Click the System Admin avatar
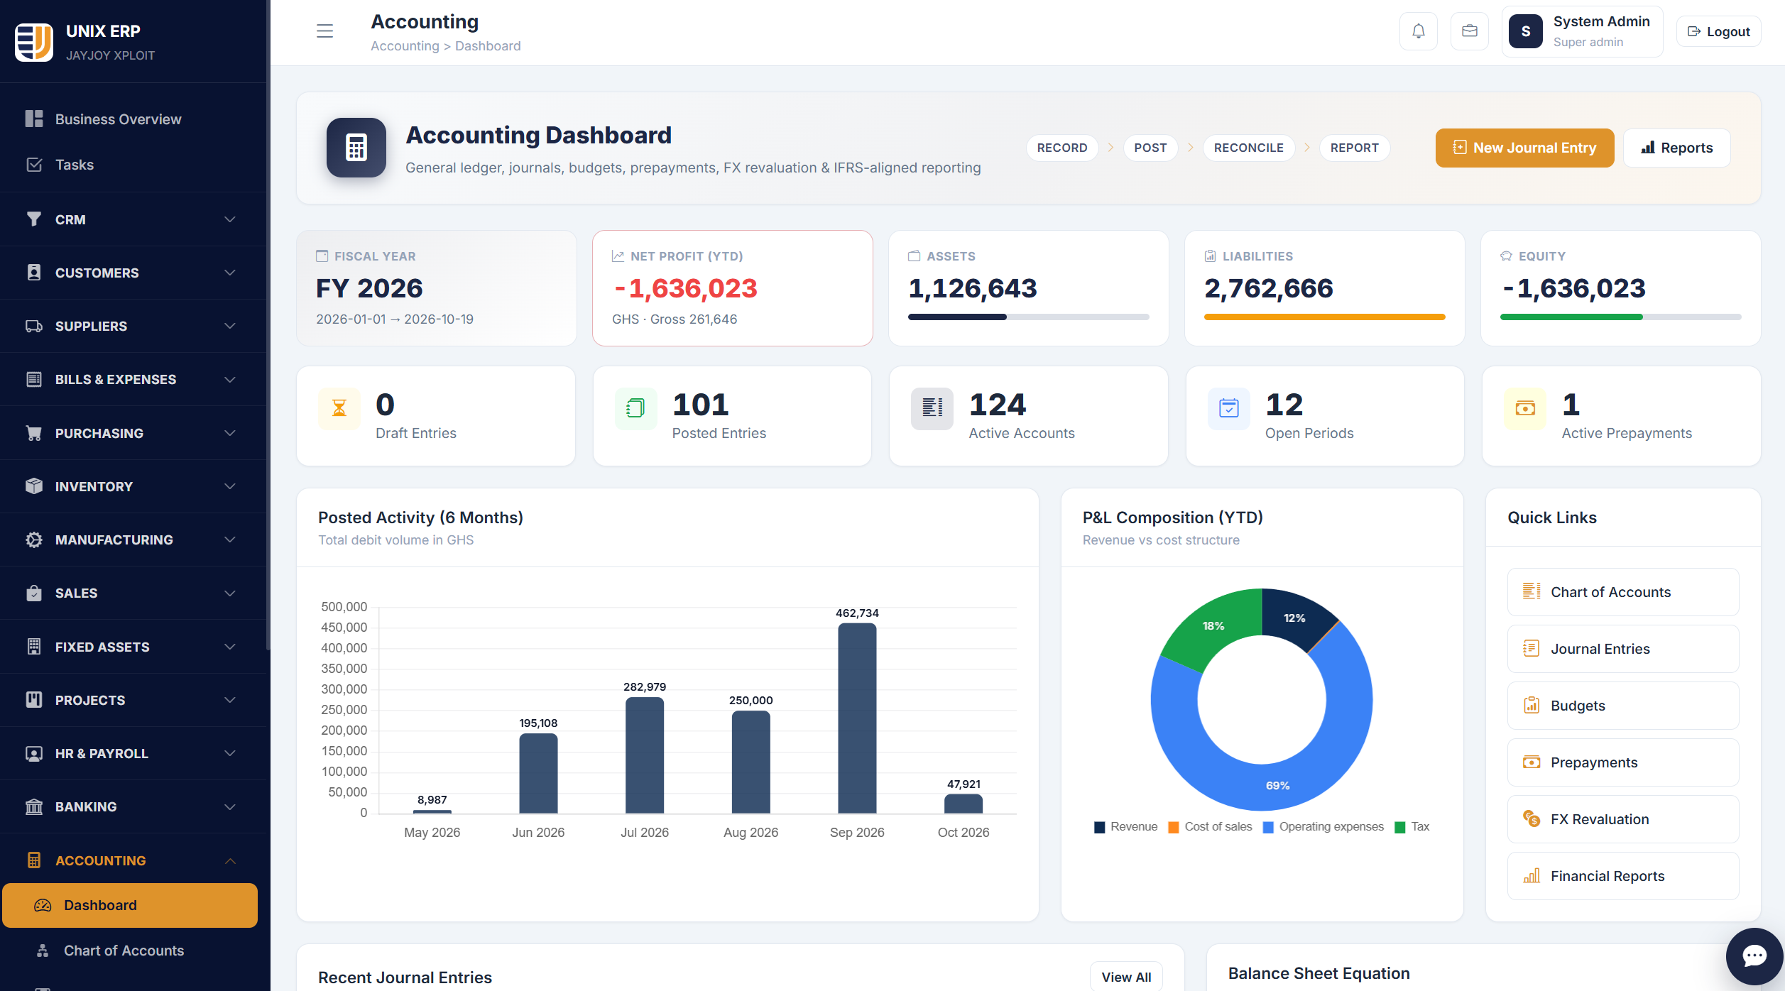 point(1525,31)
